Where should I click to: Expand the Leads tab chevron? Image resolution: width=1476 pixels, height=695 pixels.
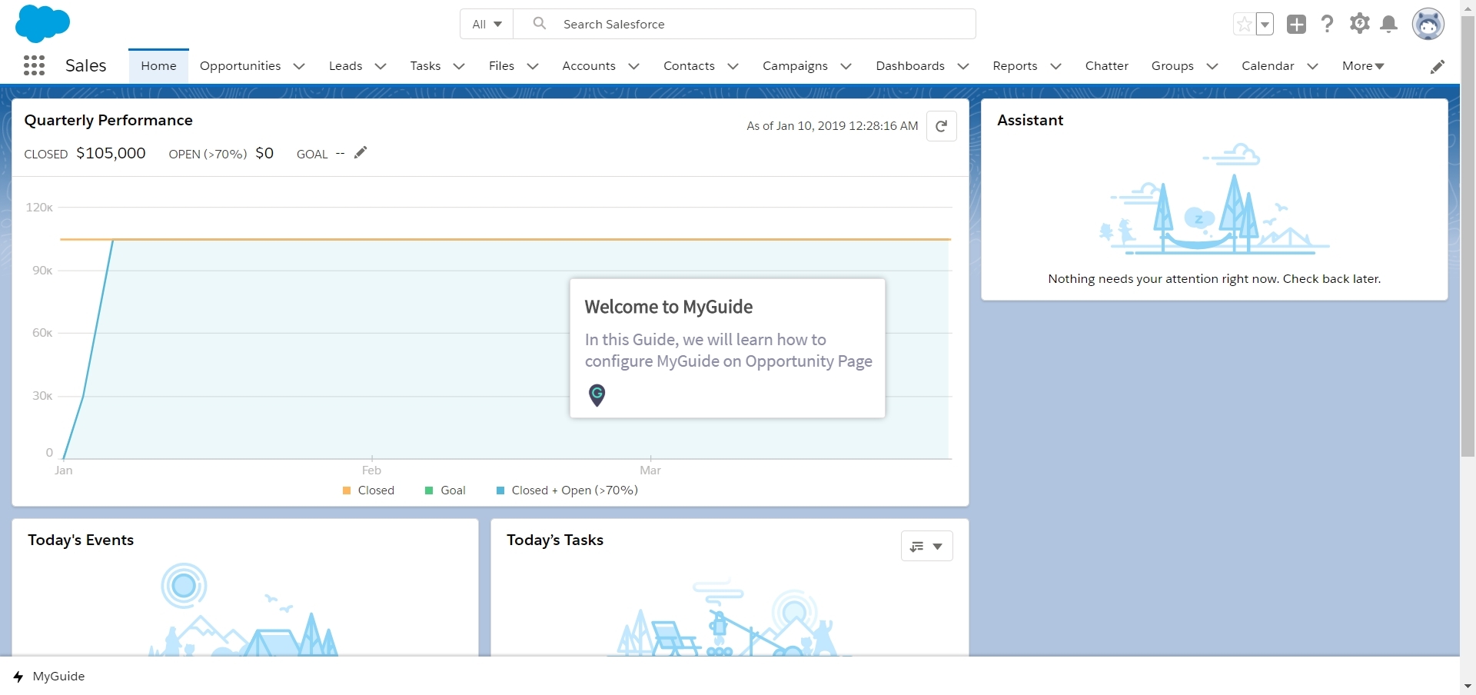point(380,66)
